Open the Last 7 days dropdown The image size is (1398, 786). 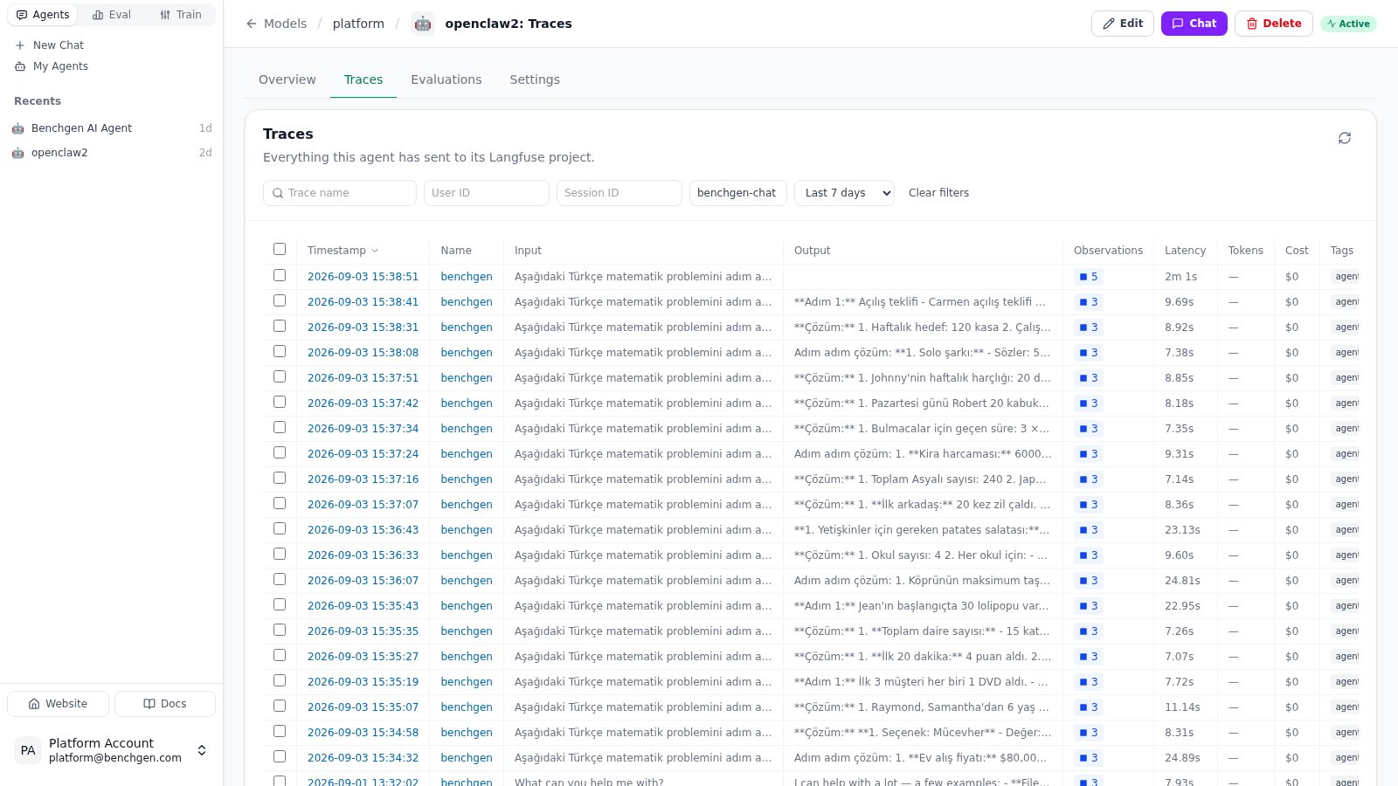coord(844,193)
